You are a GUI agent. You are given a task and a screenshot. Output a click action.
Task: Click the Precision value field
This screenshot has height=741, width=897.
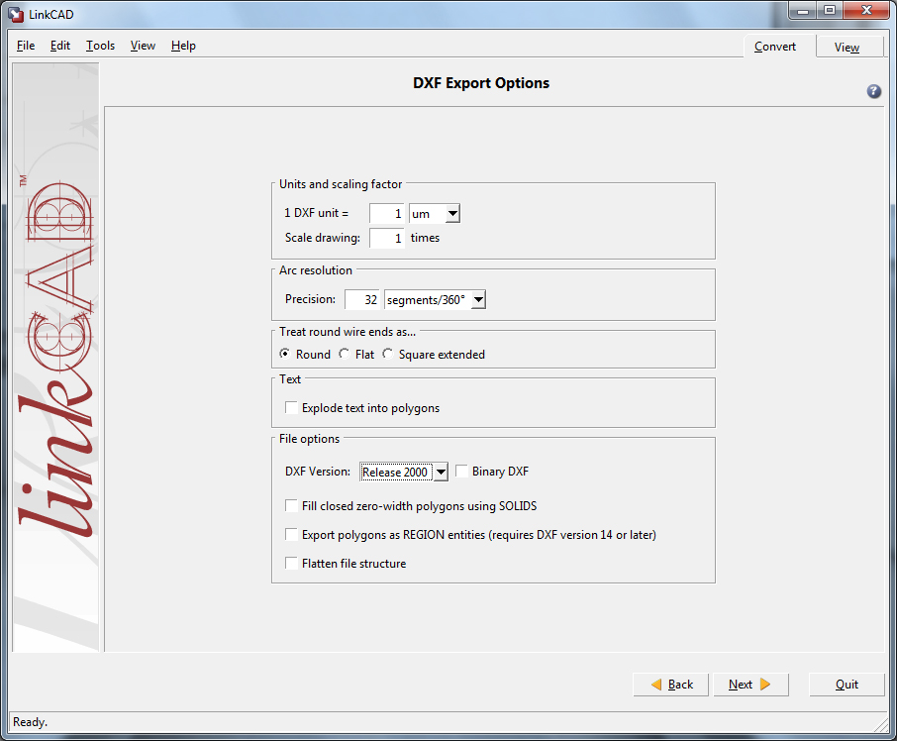point(362,299)
